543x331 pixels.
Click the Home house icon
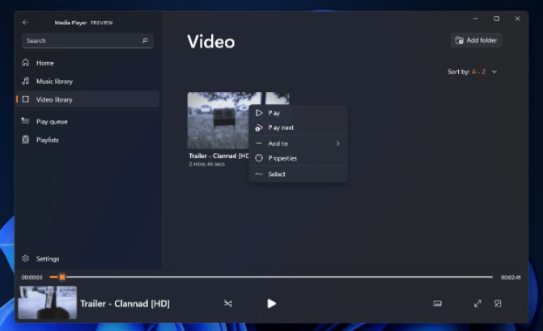(x=26, y=62)
